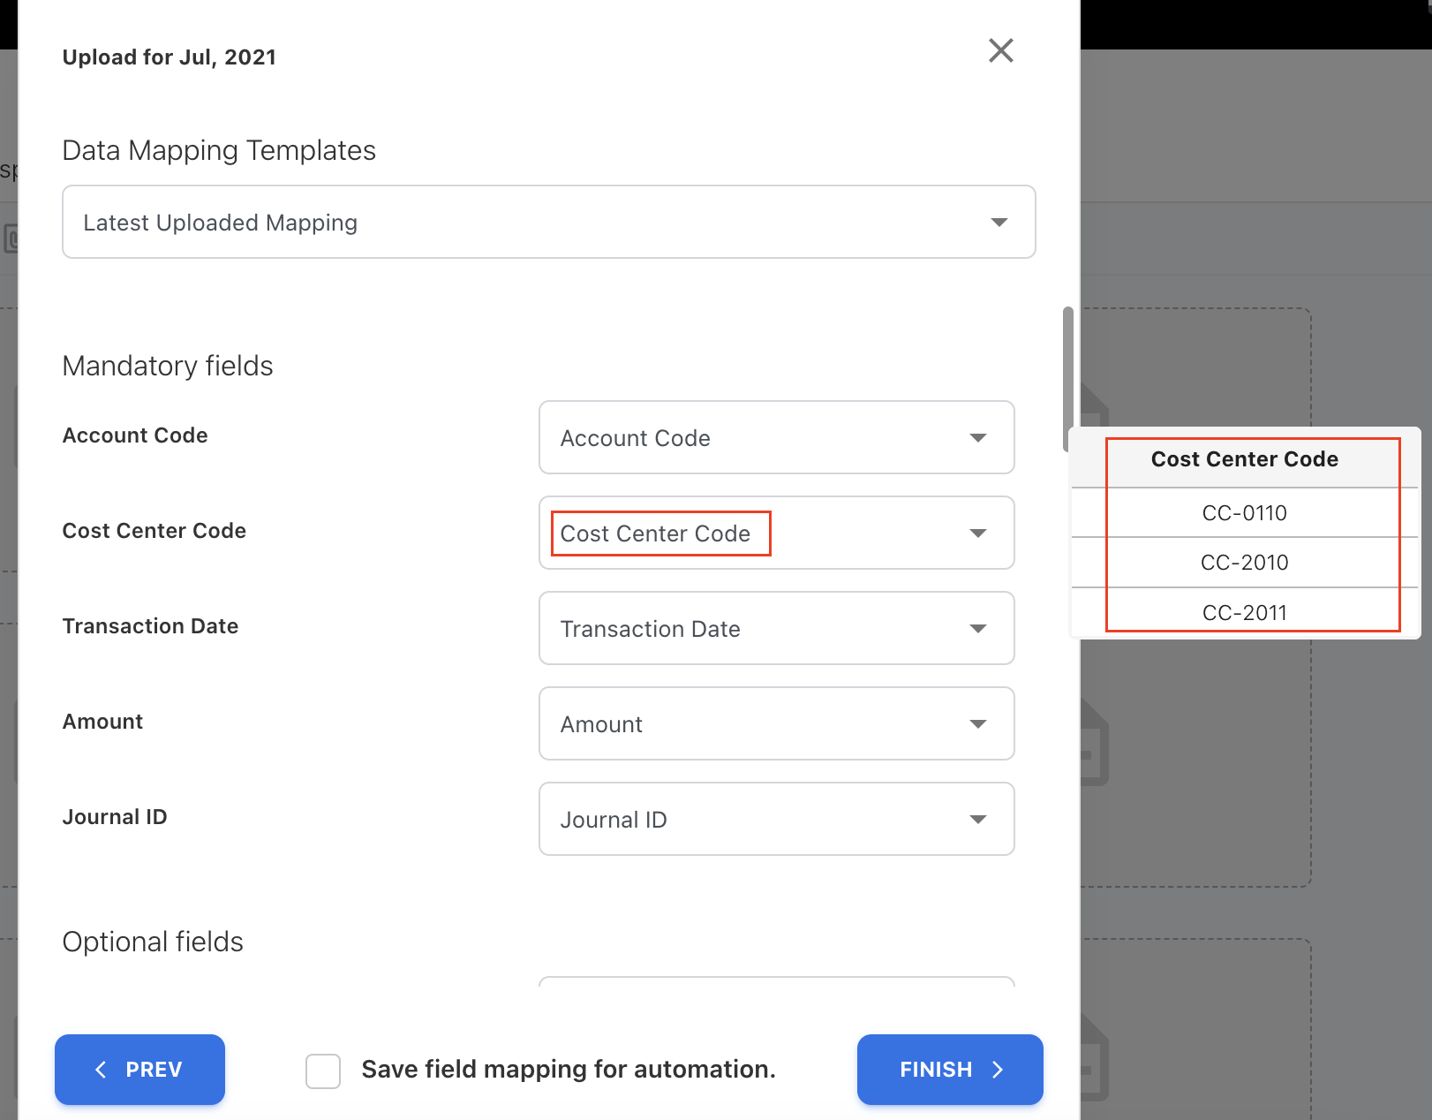1432x1120 pixels.
Task: Close the Upload for Jul, 2021 dialog
Action: [x=1000, y=51]
